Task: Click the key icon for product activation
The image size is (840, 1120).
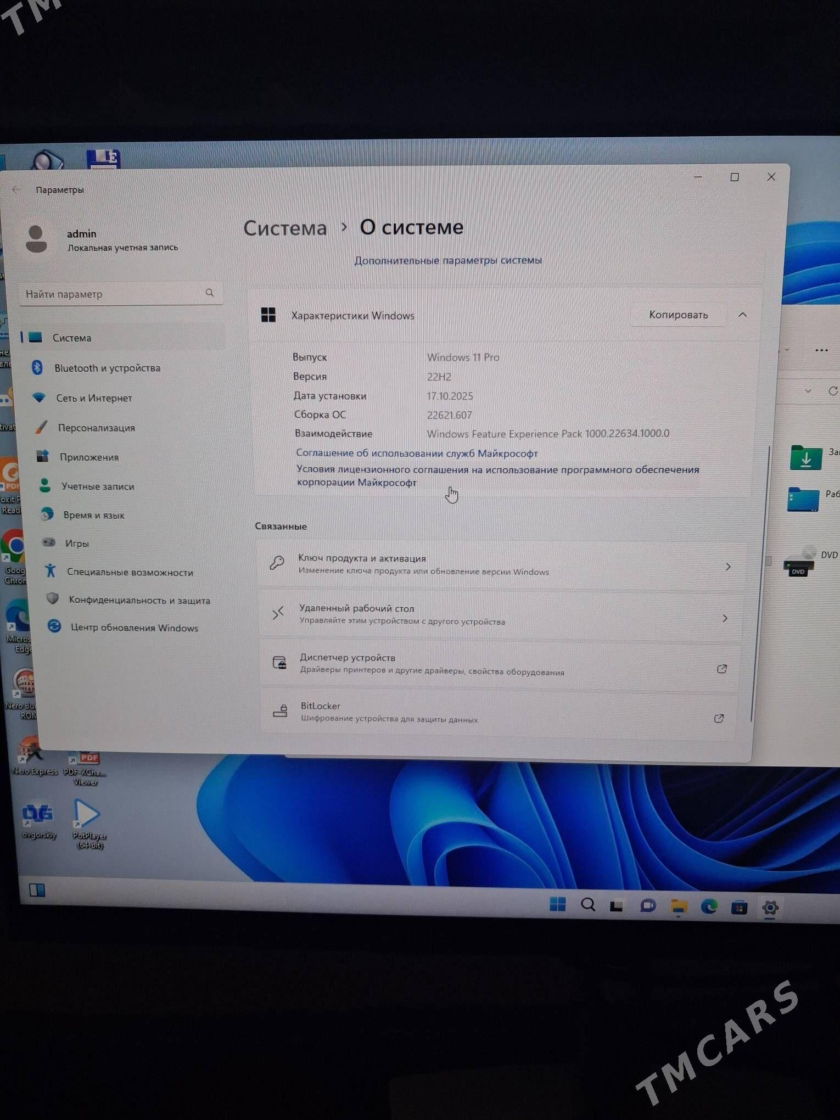Action: (277, 563)
